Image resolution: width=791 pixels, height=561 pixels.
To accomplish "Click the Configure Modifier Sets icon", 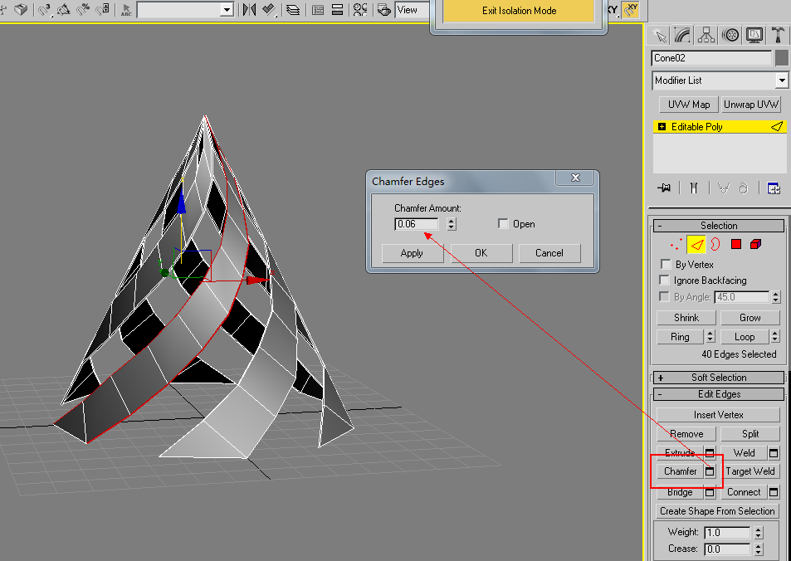I will (x=774, y=188).
